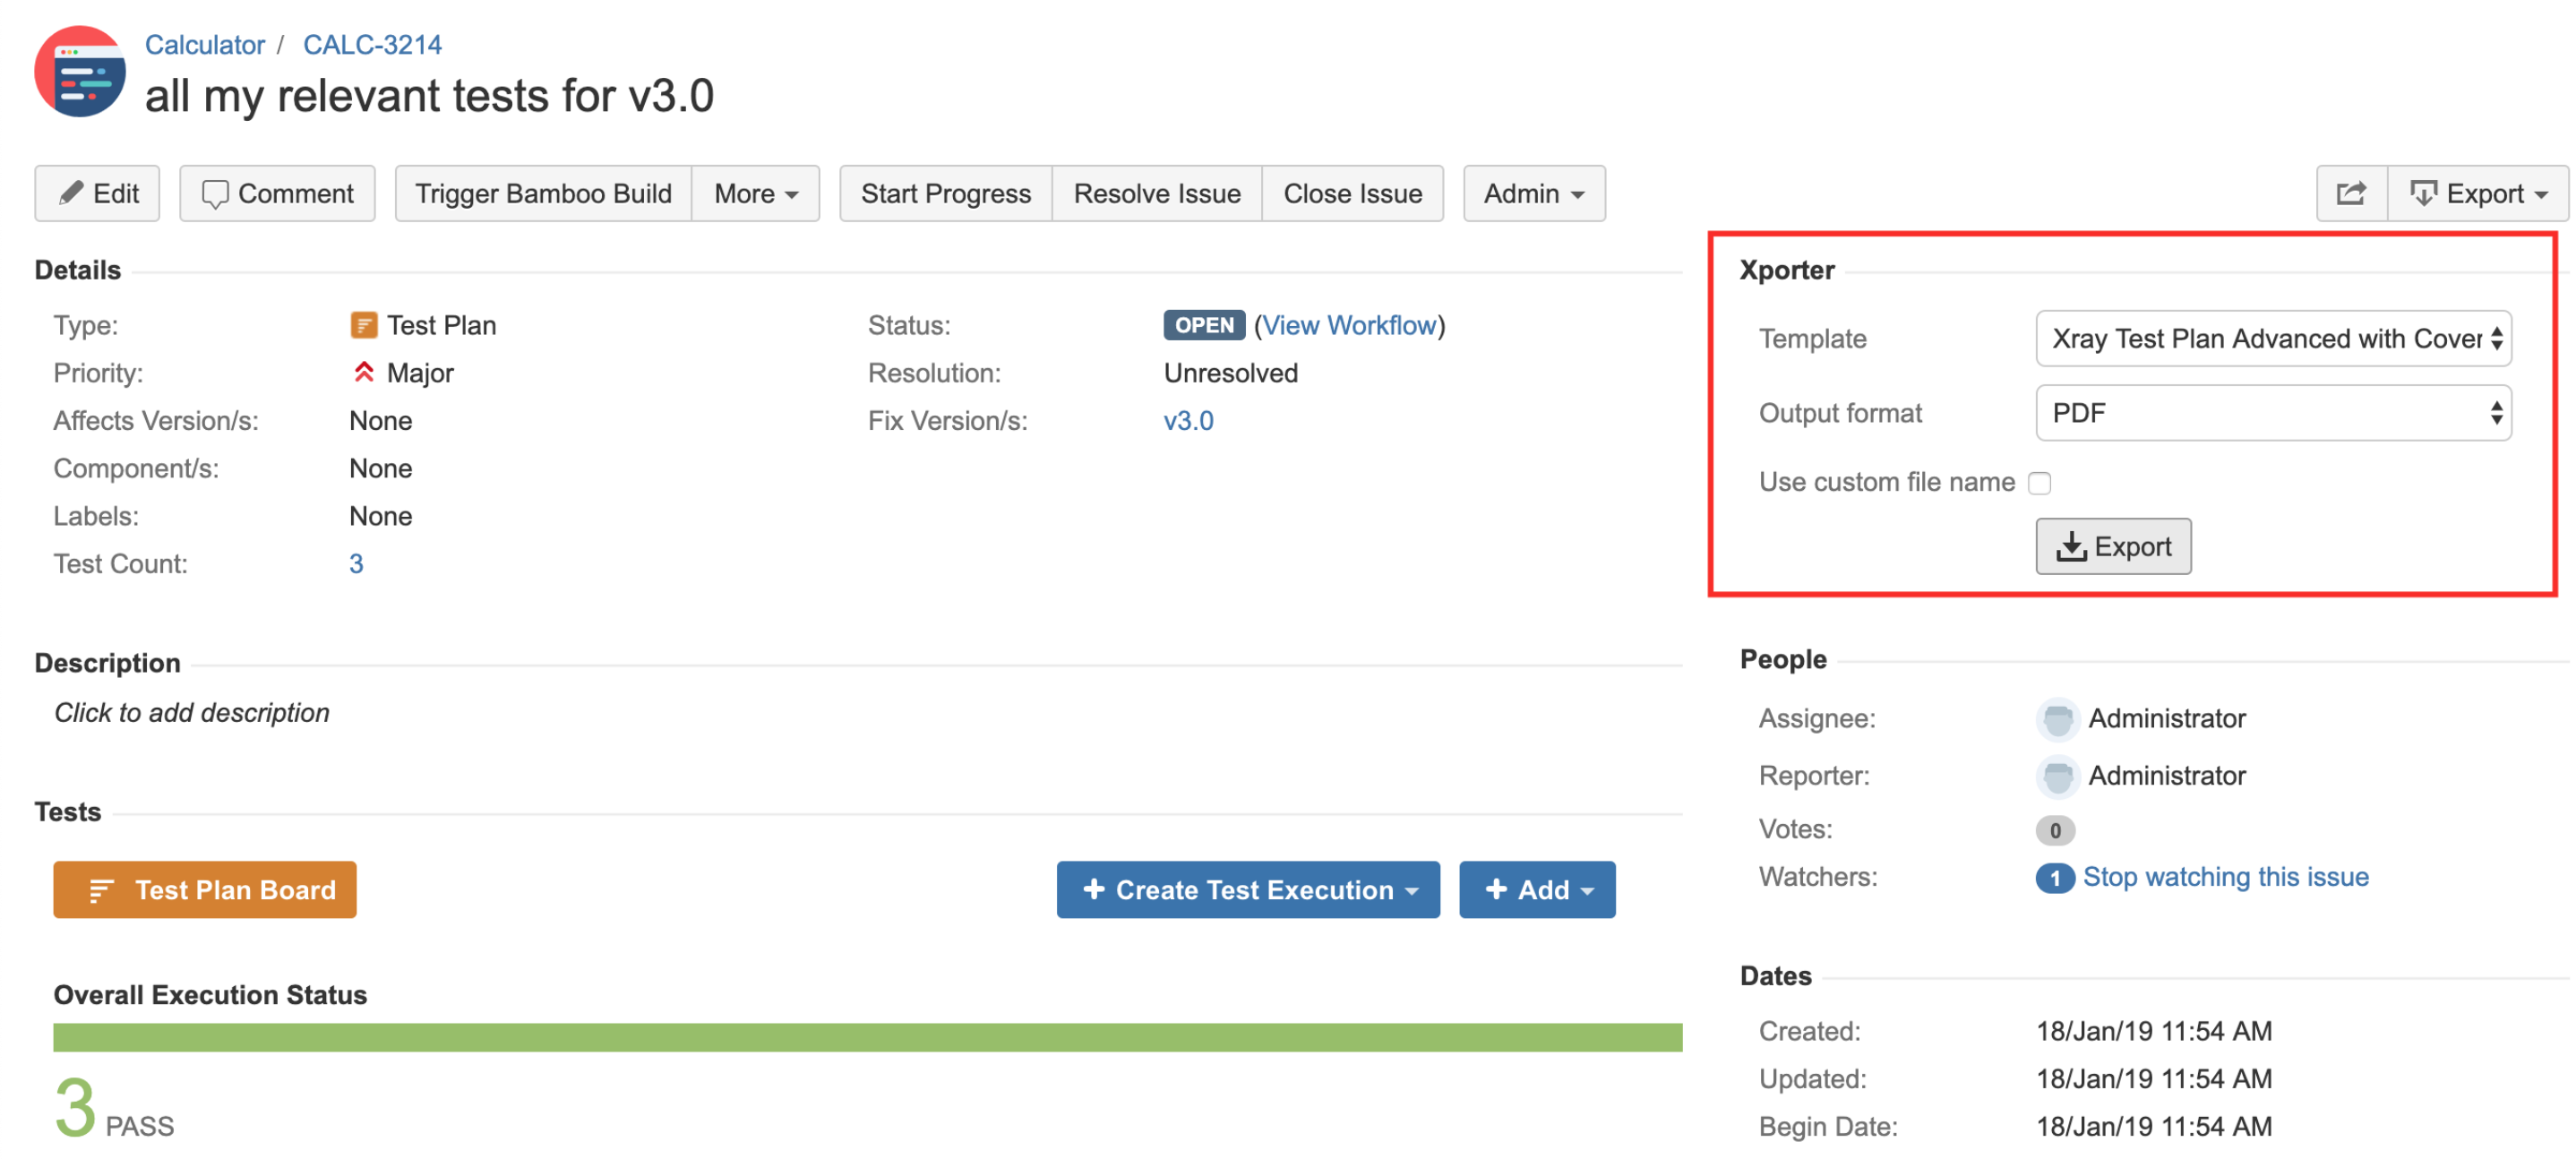Click the Tests section heading
2576x1159 pixels.
coord(67,811)
